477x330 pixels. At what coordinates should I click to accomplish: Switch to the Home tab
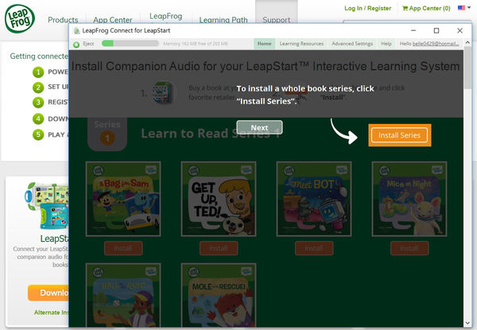coord(265,43)
